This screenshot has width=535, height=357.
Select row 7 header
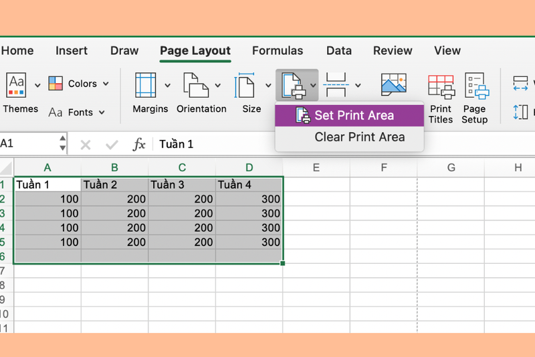tap(7, 271)
